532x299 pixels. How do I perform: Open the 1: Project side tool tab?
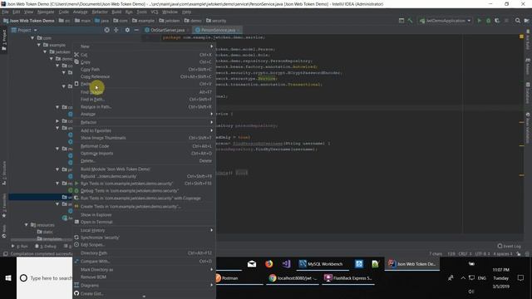[x=4, y=39]
